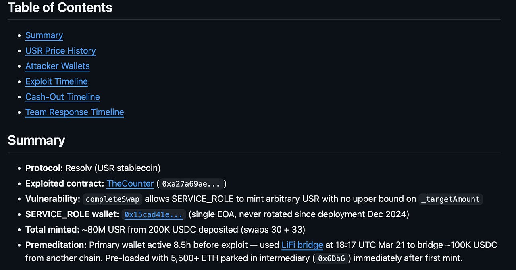Viewport: 516px width, 270px height.
Task: Click the bold Vulnerability: label
Action: tap(53, 199)
